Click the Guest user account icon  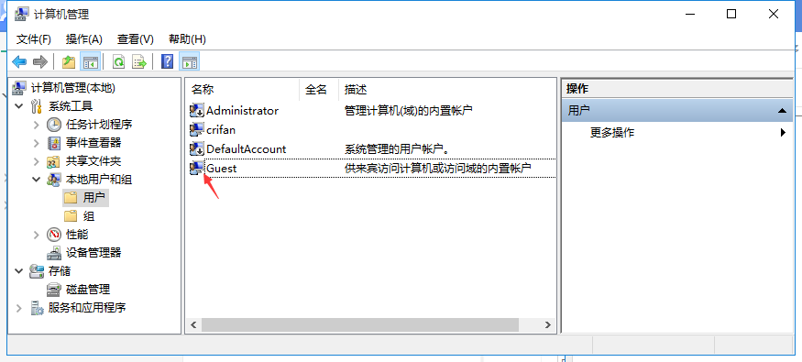197,169
